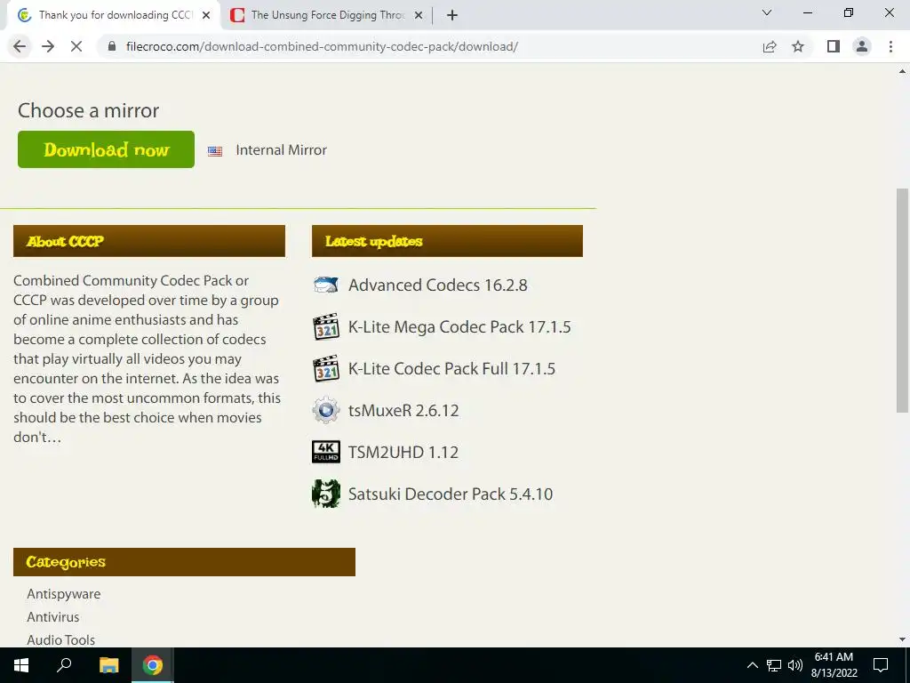Viewport: 910px width, 683px height.
Task: Select the Antispyware category
Action: (64, 593)
